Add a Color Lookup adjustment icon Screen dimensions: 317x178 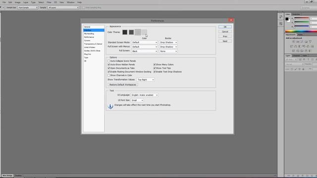click(x=312, y=46)
